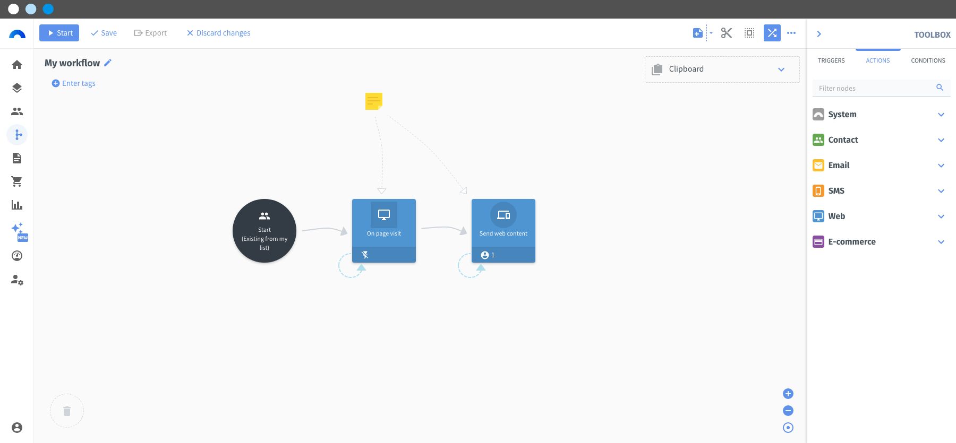Switch to the Actions tab
The width and height of the screenshot is (956, 443).
pyautogui.click(x=878, y=60)
